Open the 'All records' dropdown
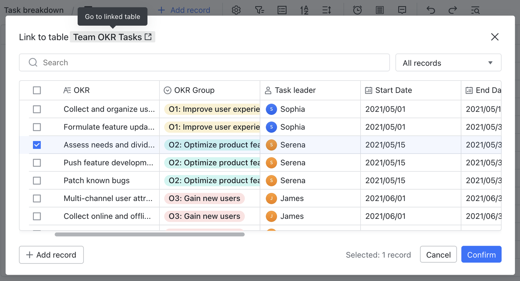The height and width of the screenshot is (281, 520). pyautogui.click(x=448, y=63)
